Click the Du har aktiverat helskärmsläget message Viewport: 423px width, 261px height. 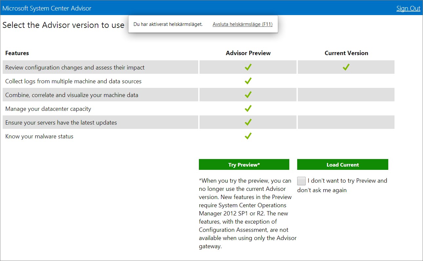pos(168,24)
